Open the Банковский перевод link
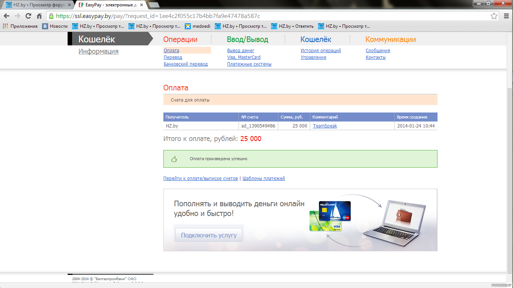Image resolution: width=513 pixels, height=288 pixels. [x=186, y=64]
